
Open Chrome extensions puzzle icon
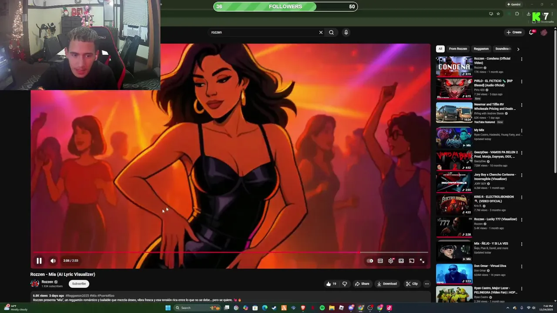517,14
